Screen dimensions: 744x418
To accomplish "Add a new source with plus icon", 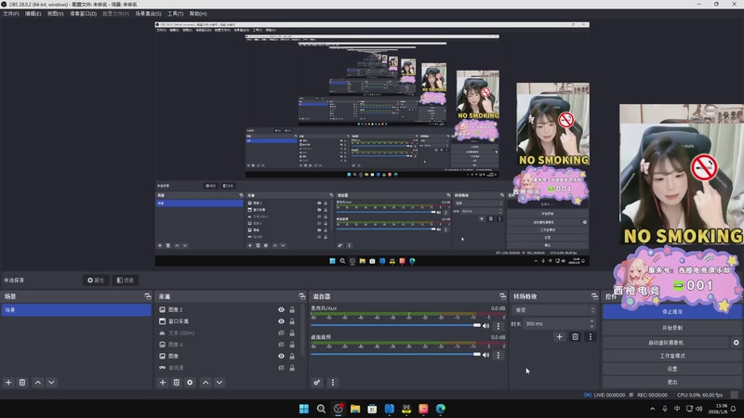I will click(x=163, y=383).
